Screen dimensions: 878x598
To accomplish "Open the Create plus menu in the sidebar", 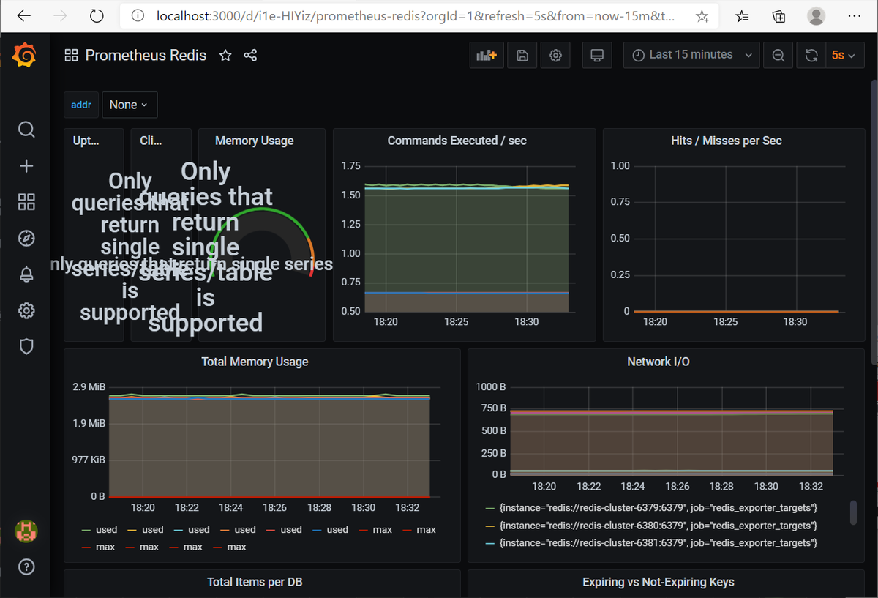I will coord(26,166).
